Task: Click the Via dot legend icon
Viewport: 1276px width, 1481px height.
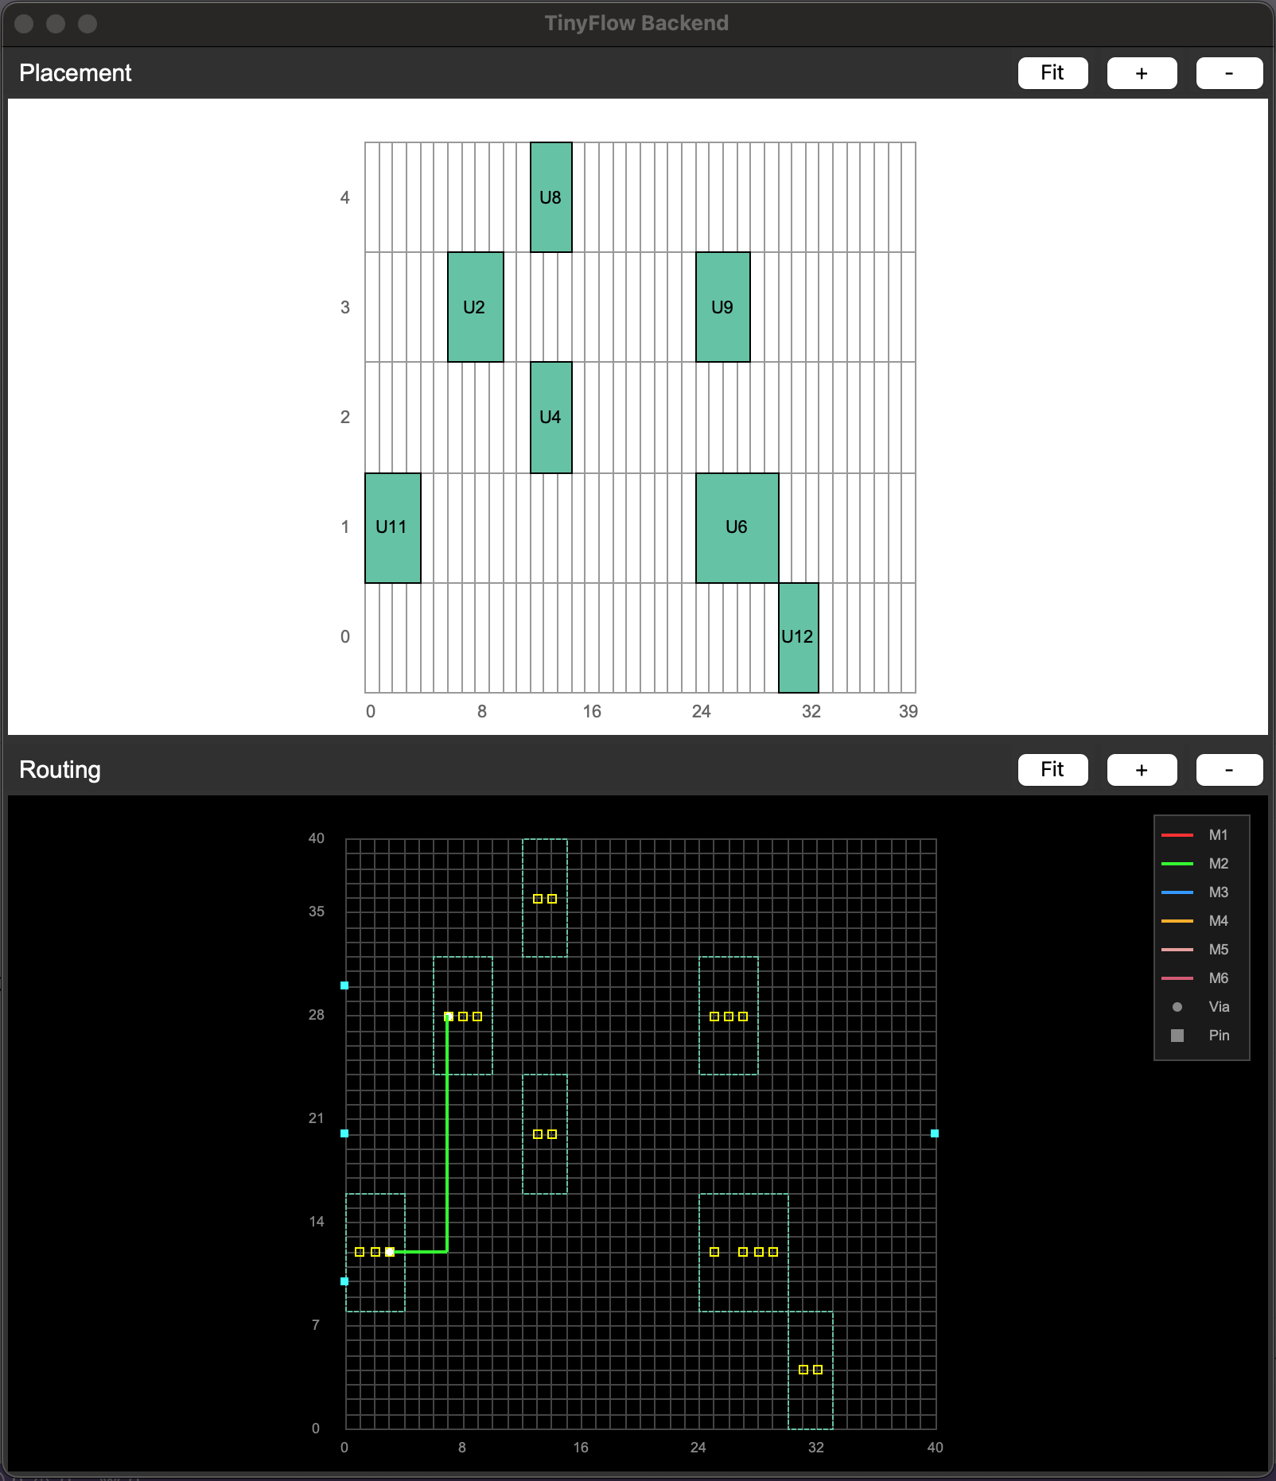Action: [x=1177, y=1007]
